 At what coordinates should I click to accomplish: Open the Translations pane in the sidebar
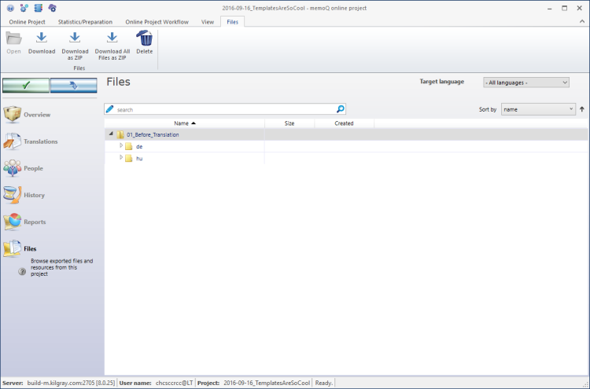coord(40,141)
